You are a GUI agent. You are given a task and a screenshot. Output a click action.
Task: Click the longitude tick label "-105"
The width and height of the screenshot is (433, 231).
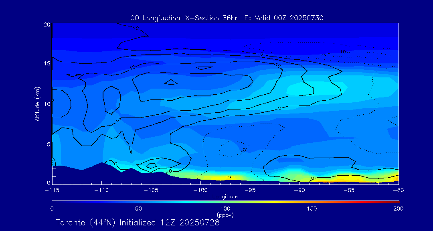pyautogui.click(x=151, y=190)
